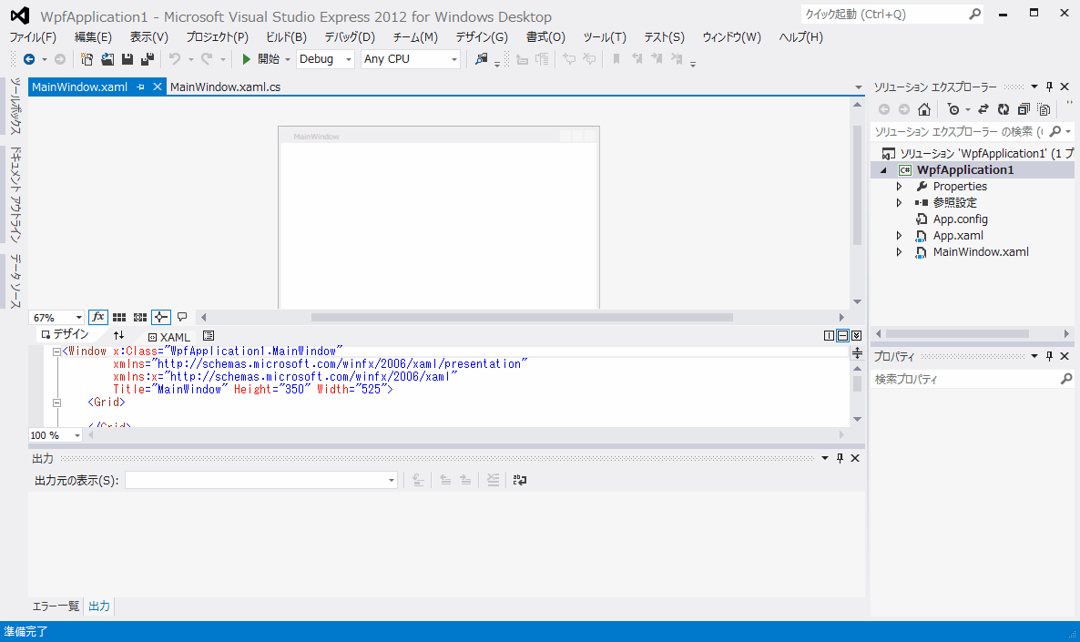
Task: Click the New Project toolbar icon
Action: click(x=87, y=59)
